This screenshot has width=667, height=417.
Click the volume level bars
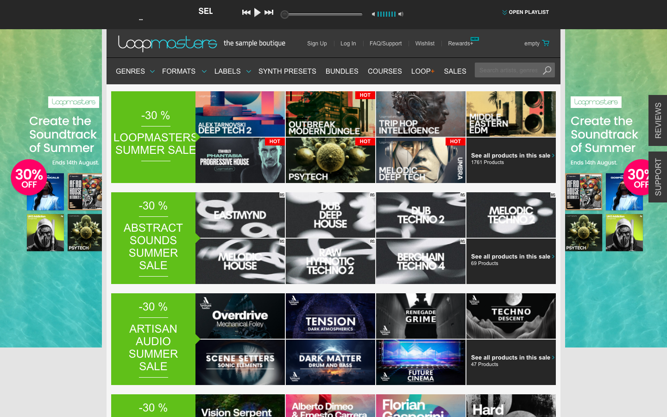click(386, 14)
